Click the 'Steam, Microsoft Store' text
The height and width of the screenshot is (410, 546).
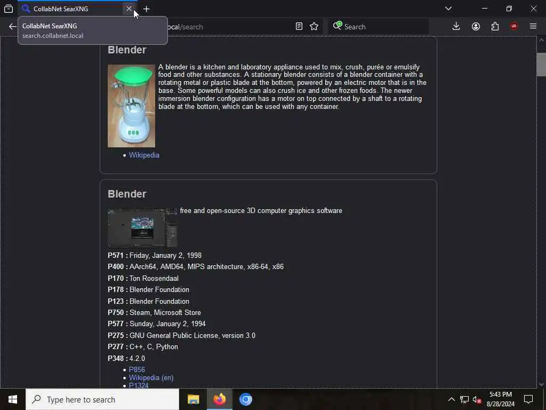click(x=165, y=313)
